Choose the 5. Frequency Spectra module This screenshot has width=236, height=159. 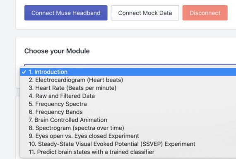tap(128, 104)
